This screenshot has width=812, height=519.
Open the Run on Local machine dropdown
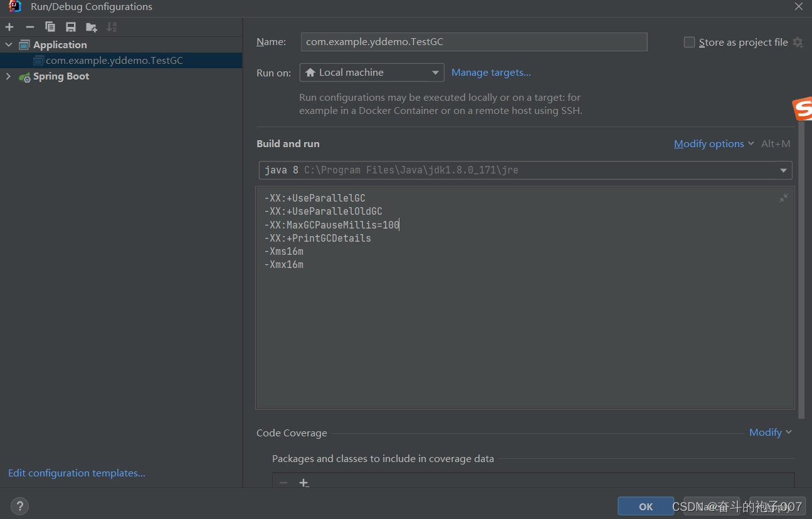pyautogui.click(x=372, y=73)
